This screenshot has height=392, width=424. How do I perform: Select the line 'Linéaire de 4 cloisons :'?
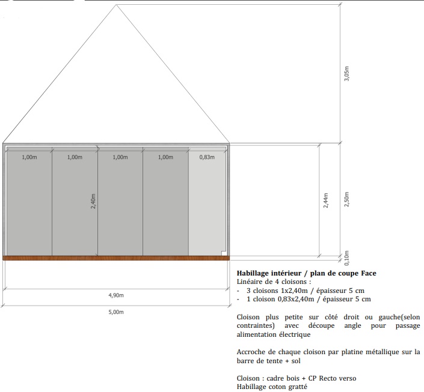(274, 282)
